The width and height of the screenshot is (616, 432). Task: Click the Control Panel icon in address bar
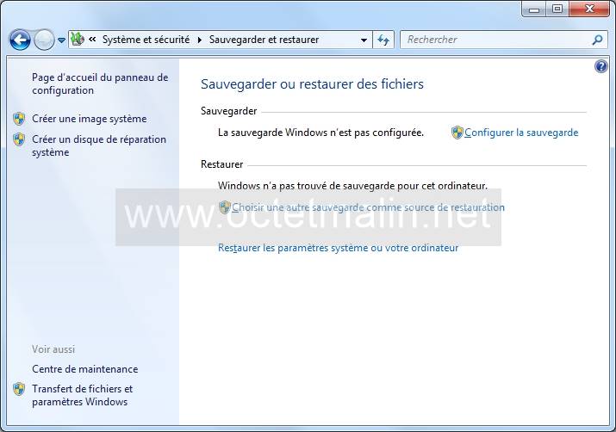(78, 40)
